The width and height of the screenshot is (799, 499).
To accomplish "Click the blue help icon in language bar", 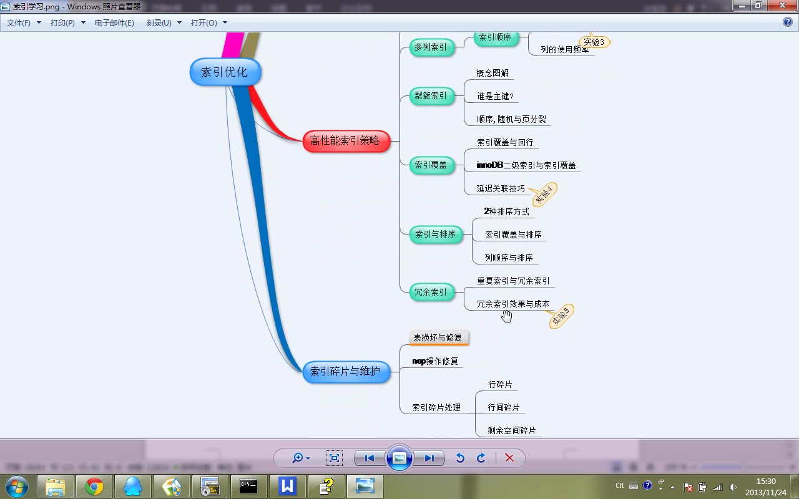I will [x=647, y=485].
